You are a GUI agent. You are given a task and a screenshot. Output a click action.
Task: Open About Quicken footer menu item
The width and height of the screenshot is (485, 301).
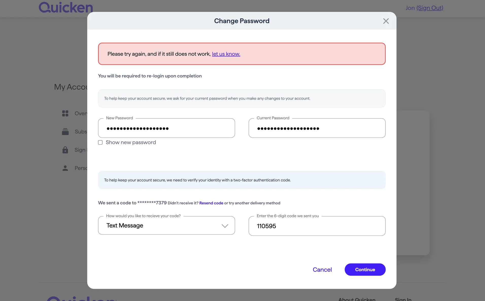357,299
